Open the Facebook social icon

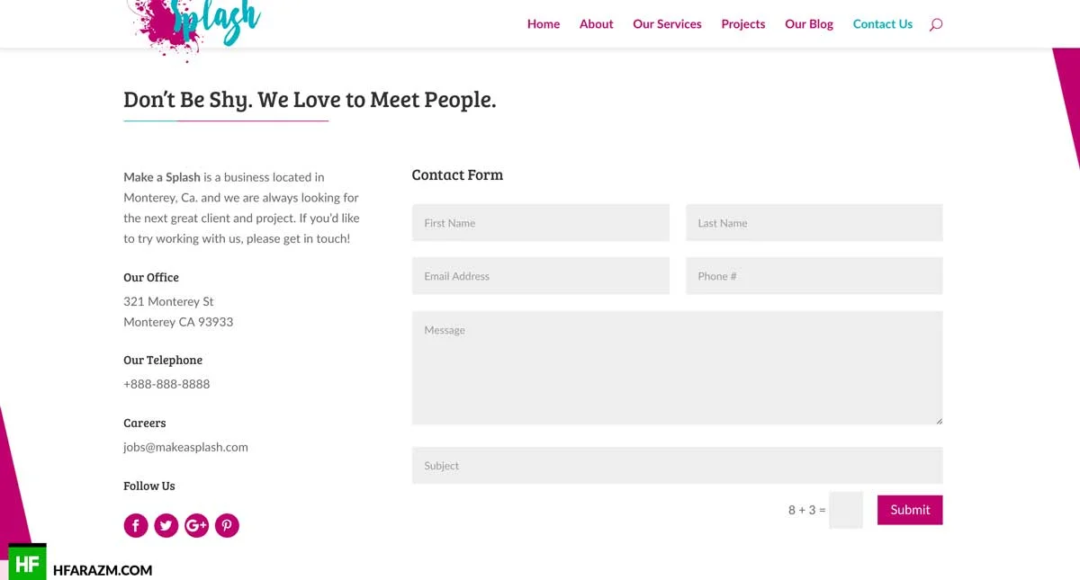(x=136, y=525)
